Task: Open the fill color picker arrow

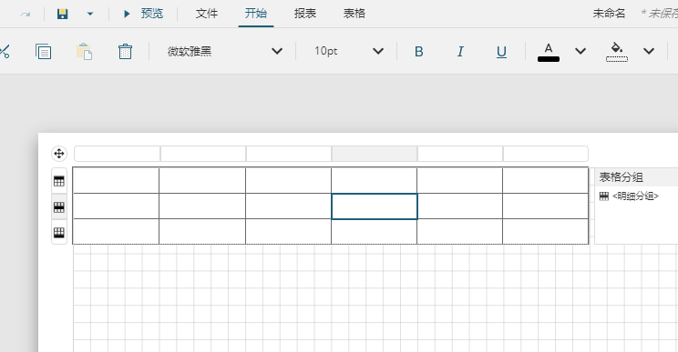Action: pyautogui.click(x=649, y=51)
